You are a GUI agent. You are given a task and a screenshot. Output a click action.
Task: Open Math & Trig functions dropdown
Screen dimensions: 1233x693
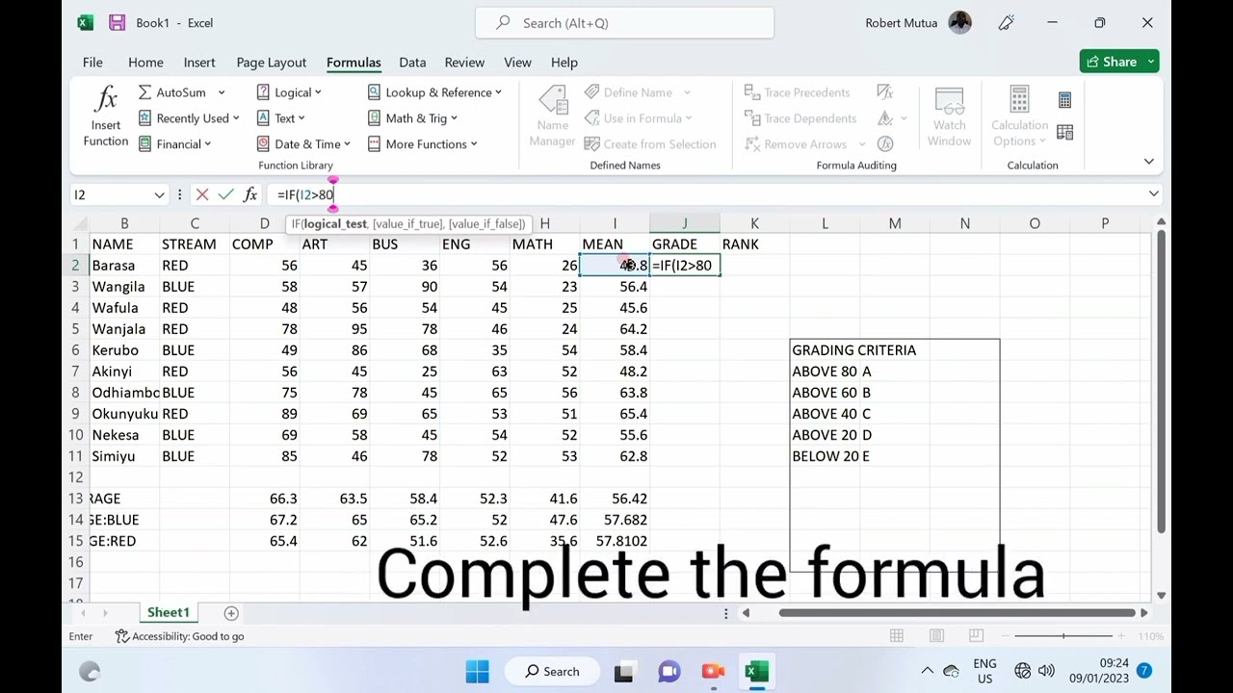pos(413,118)
